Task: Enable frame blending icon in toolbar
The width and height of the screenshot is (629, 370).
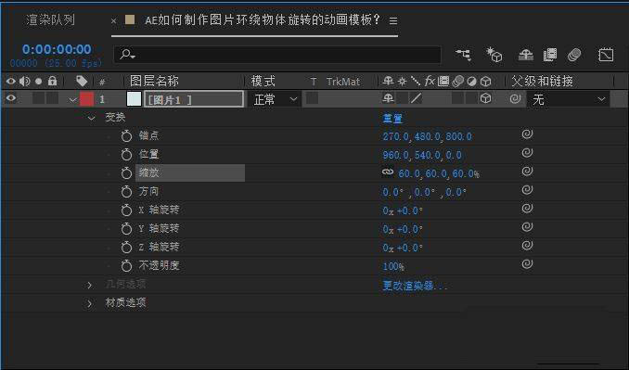Action: (550, 55)
